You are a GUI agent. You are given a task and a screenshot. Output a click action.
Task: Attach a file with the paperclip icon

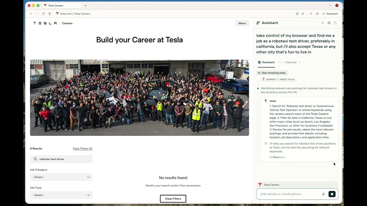pyautogui.click(x=324, y=194)
